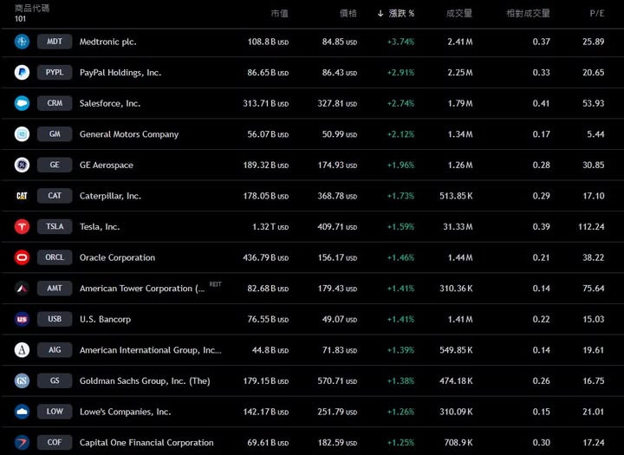Click the Goldman Sachs logo icon

pyautogui.click(x=22, y=380)
